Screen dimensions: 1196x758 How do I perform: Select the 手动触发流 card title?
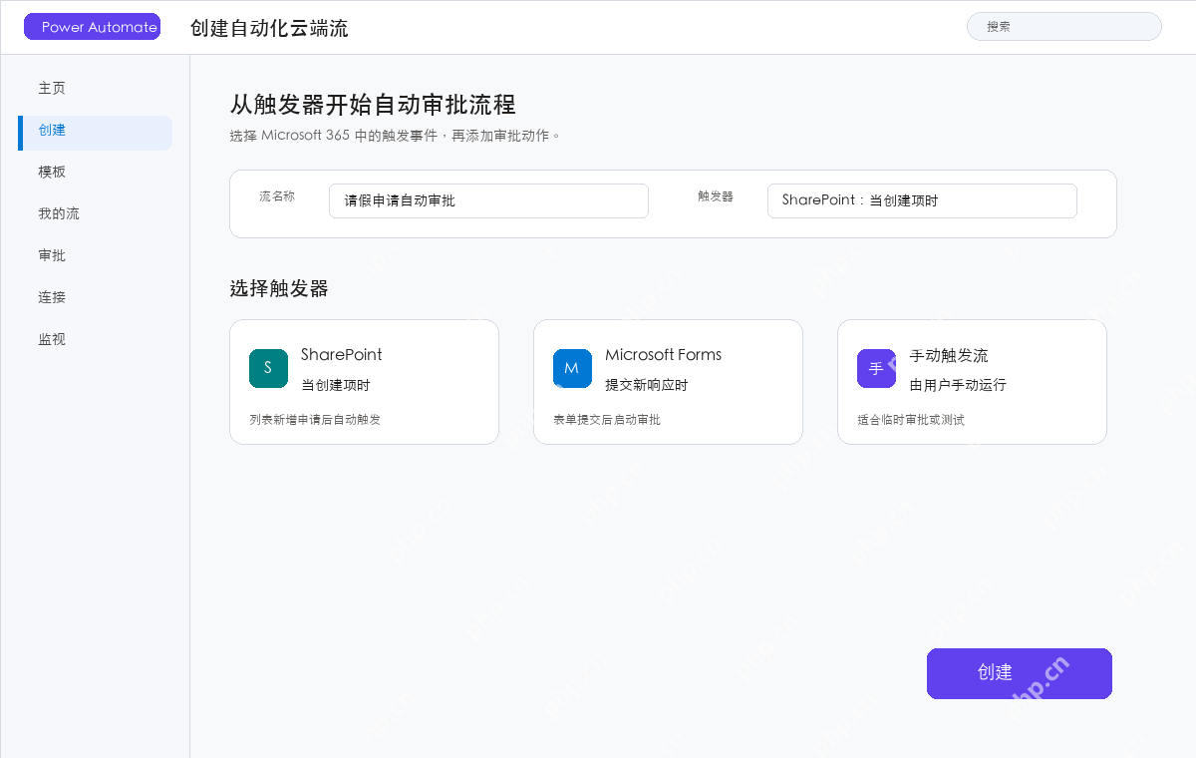(949, 356)
